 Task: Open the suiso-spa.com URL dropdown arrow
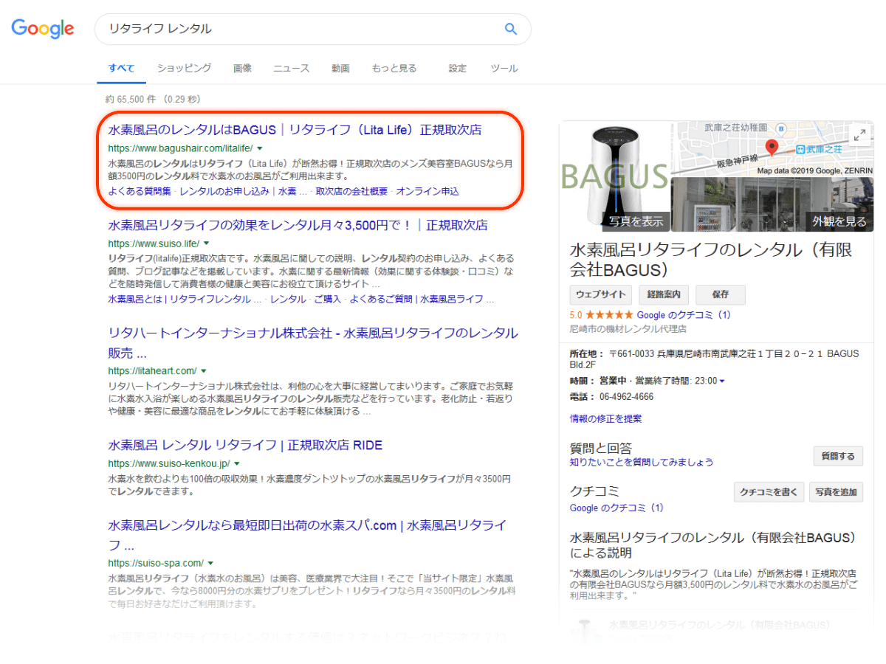[210, 563]
